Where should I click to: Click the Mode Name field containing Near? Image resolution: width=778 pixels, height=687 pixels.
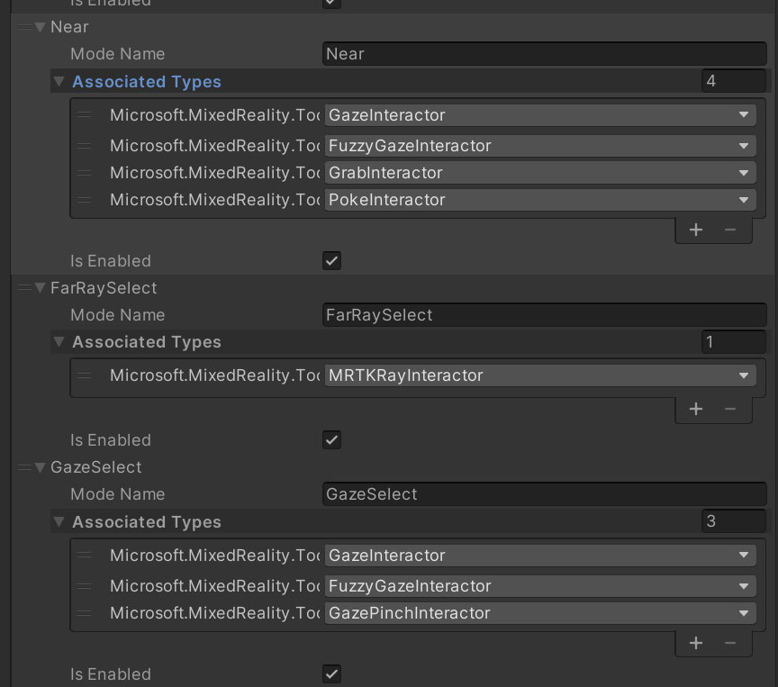tap(544, 54)
